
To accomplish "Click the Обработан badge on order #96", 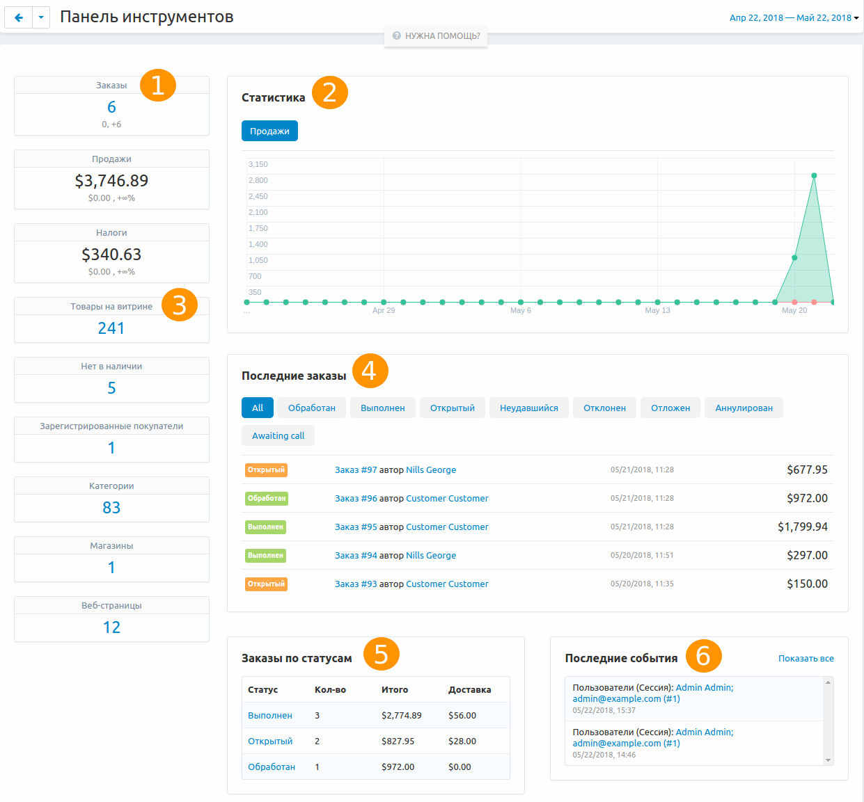I will (266, 498).
